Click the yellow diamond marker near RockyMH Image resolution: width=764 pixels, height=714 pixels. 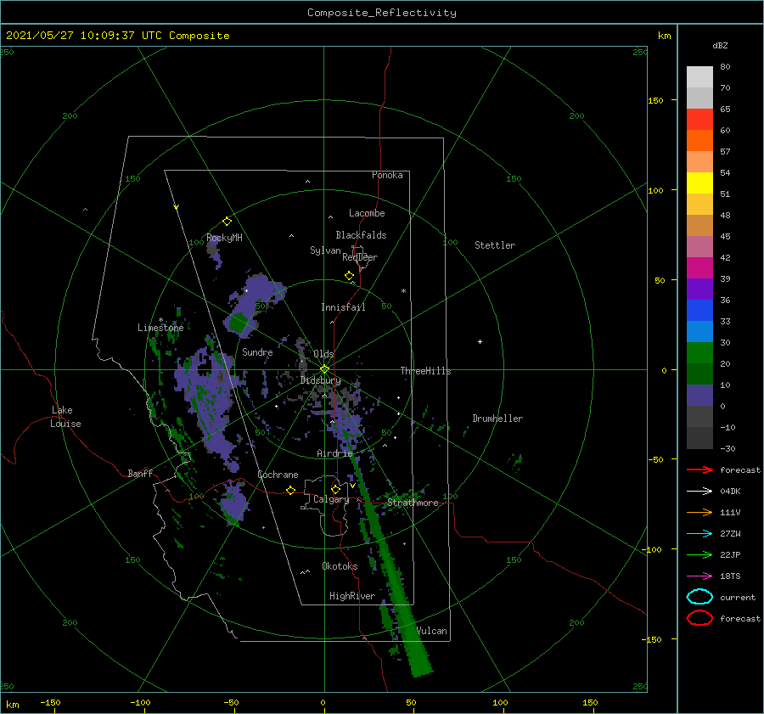227,222
